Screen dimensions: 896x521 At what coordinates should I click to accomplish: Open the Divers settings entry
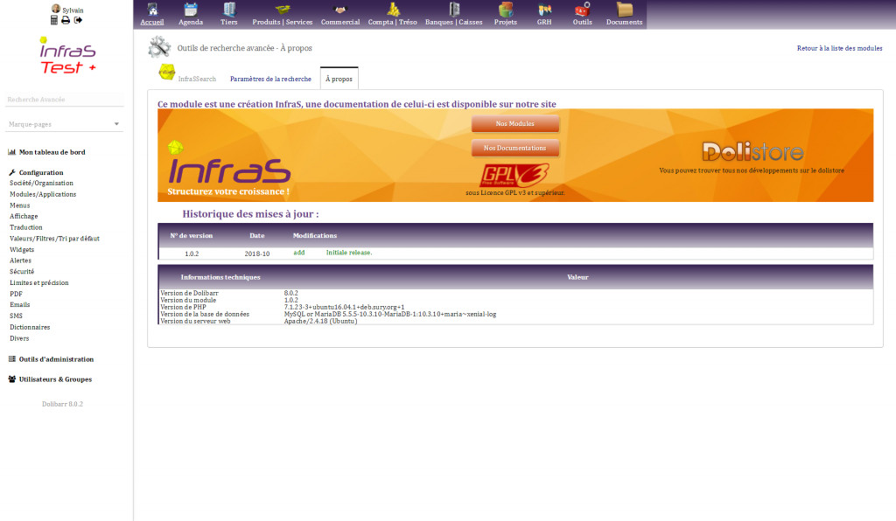click(x=19, y=338)
